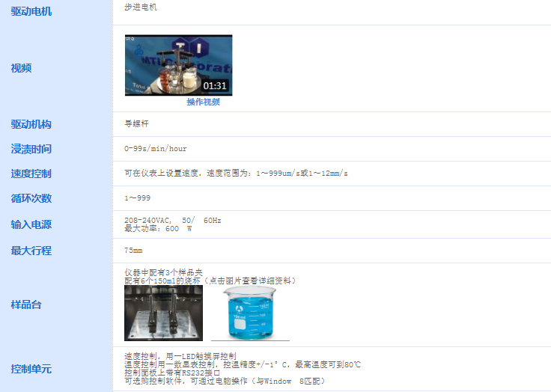Click the 步进电机 value text
The image size is (551, 392).
(x=141, y=7)
